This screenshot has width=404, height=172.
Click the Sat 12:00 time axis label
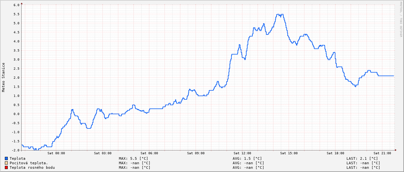[x=242, y=153]
